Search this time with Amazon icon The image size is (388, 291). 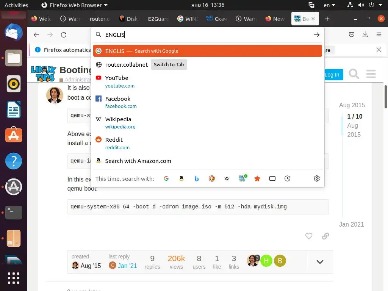coord(181,178)
